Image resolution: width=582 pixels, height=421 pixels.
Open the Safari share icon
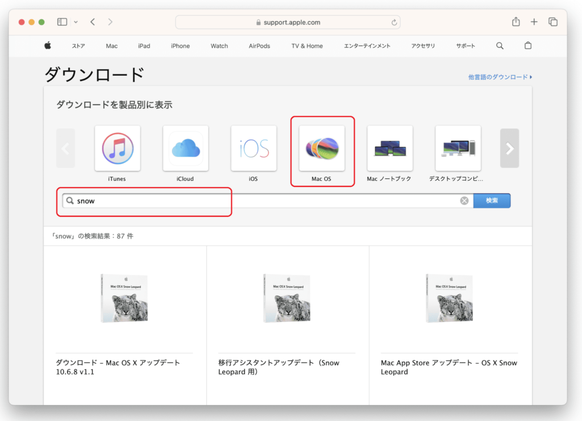[x=516, y=22]
